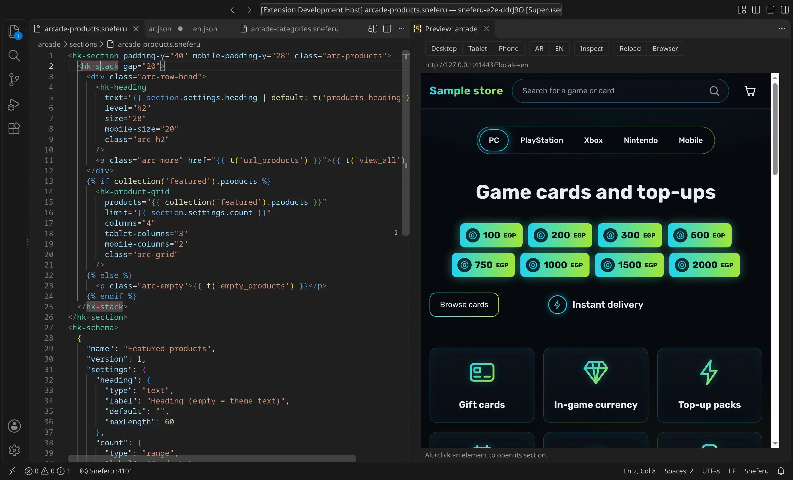Image resolution: width=793 pixels, height=480 pixels.
Task: Open the Problems errors and warnings indicator
Action: [x=47, y=471]
